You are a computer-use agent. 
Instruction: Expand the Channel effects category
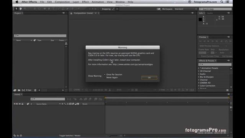click(199, 80)
